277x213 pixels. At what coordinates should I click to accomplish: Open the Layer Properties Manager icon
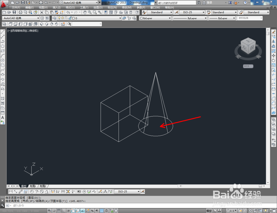pyautogui.click(x=54, y=18)
